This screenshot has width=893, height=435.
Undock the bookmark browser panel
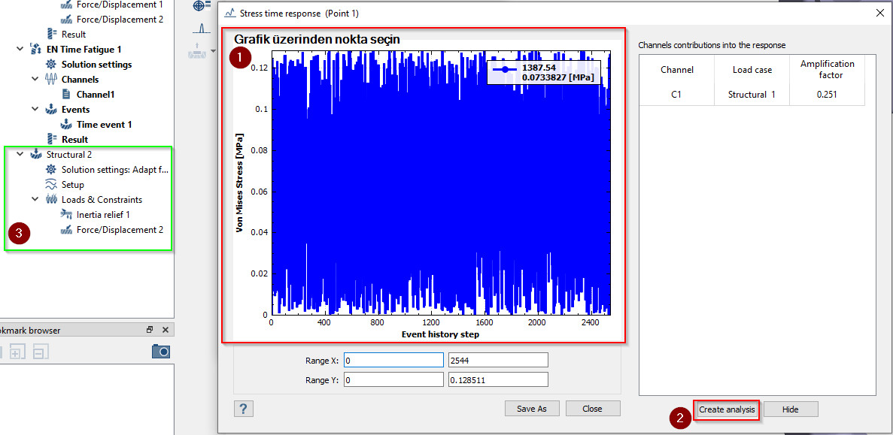coord(150,330)
